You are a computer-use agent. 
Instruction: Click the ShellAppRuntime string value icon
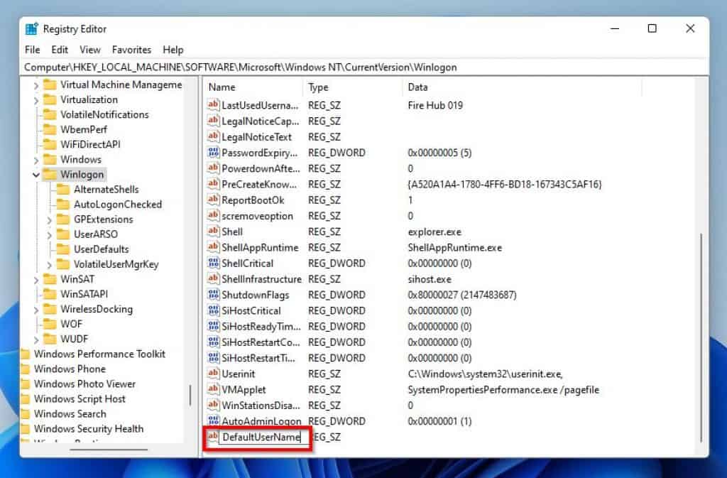[213, 246]
